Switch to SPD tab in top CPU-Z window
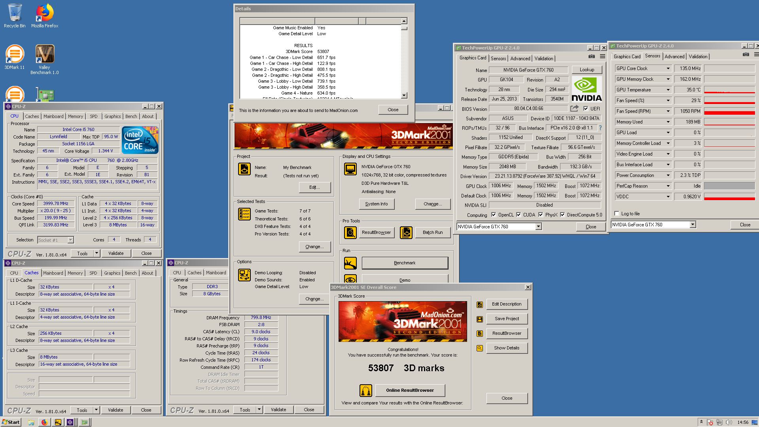Image resolution: width=759 pixels, height=427 pixels. point(93,116)
